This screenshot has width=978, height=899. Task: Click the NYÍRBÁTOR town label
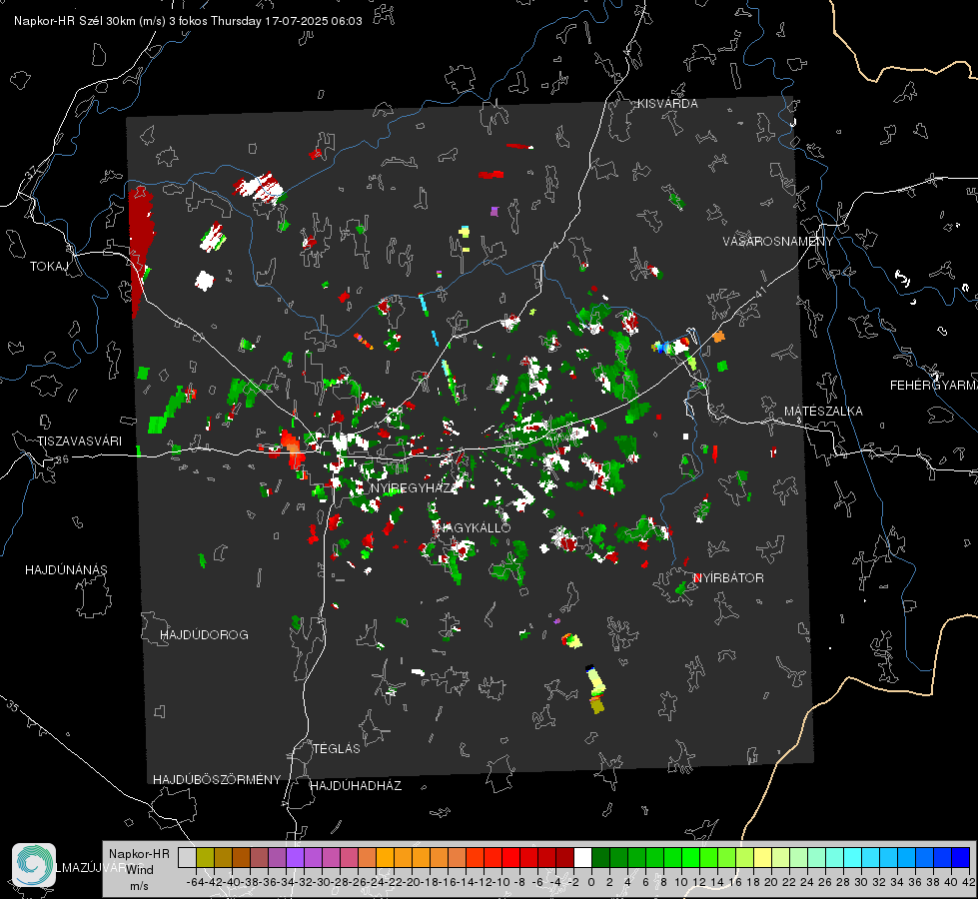pyautogui.click(x=728, y=578)
